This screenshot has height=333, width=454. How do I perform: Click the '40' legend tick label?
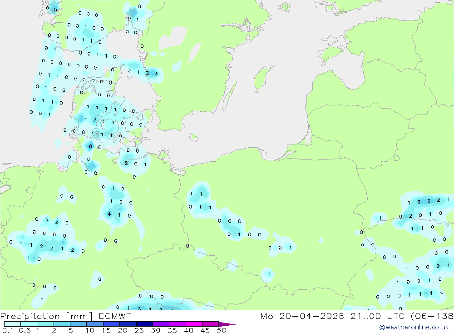tap(188, 330)
